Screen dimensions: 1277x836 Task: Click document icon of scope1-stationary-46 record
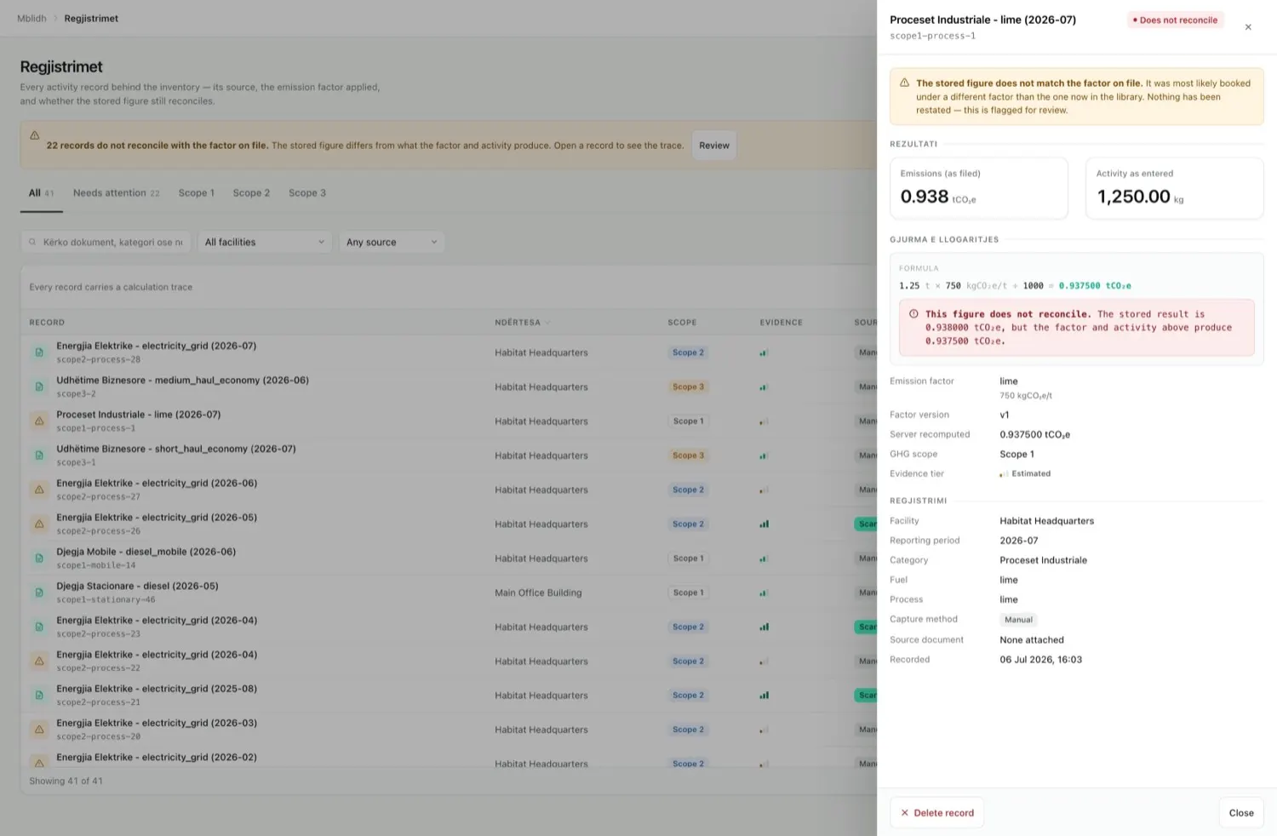pos(39,593)
